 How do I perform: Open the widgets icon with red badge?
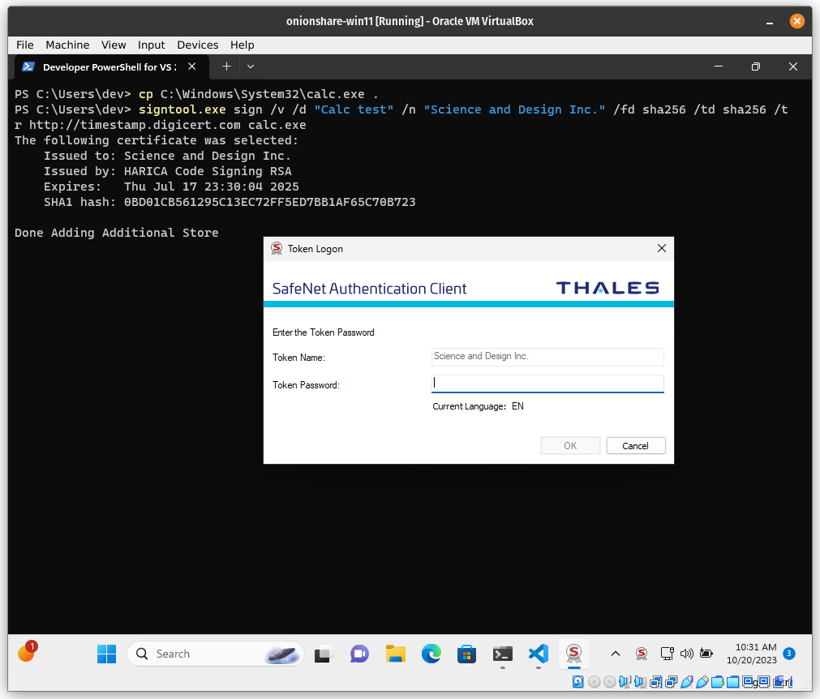27,652
